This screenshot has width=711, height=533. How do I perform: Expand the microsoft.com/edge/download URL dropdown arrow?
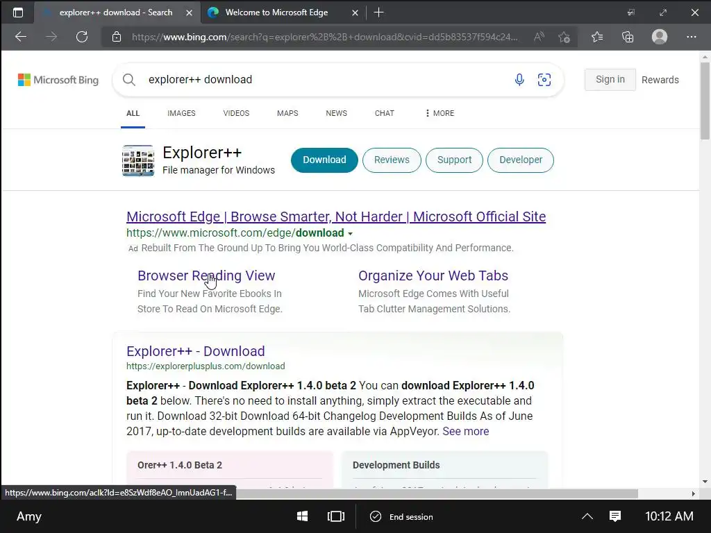tap(350, 234)
